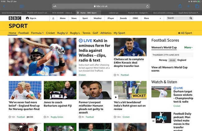Play the Rohit wicket video
Screen dimensions: 202x131
pyautogui.click(x=116, y=97)
